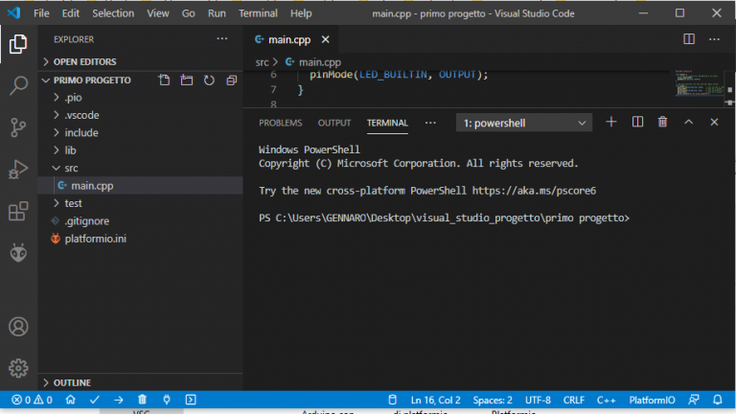The height and width of the screenshot is (414, 736).
Task: Switch to the Problems tab
Action: pos(280,123)
